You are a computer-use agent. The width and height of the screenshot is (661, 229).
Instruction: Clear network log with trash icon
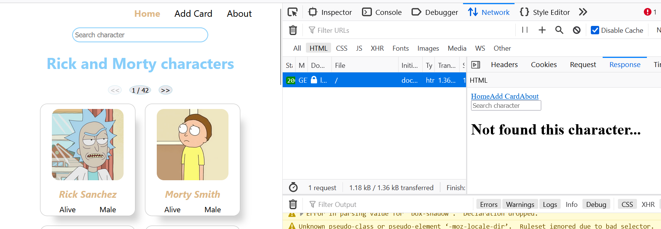pyautogui.click(x=293, y=30)
